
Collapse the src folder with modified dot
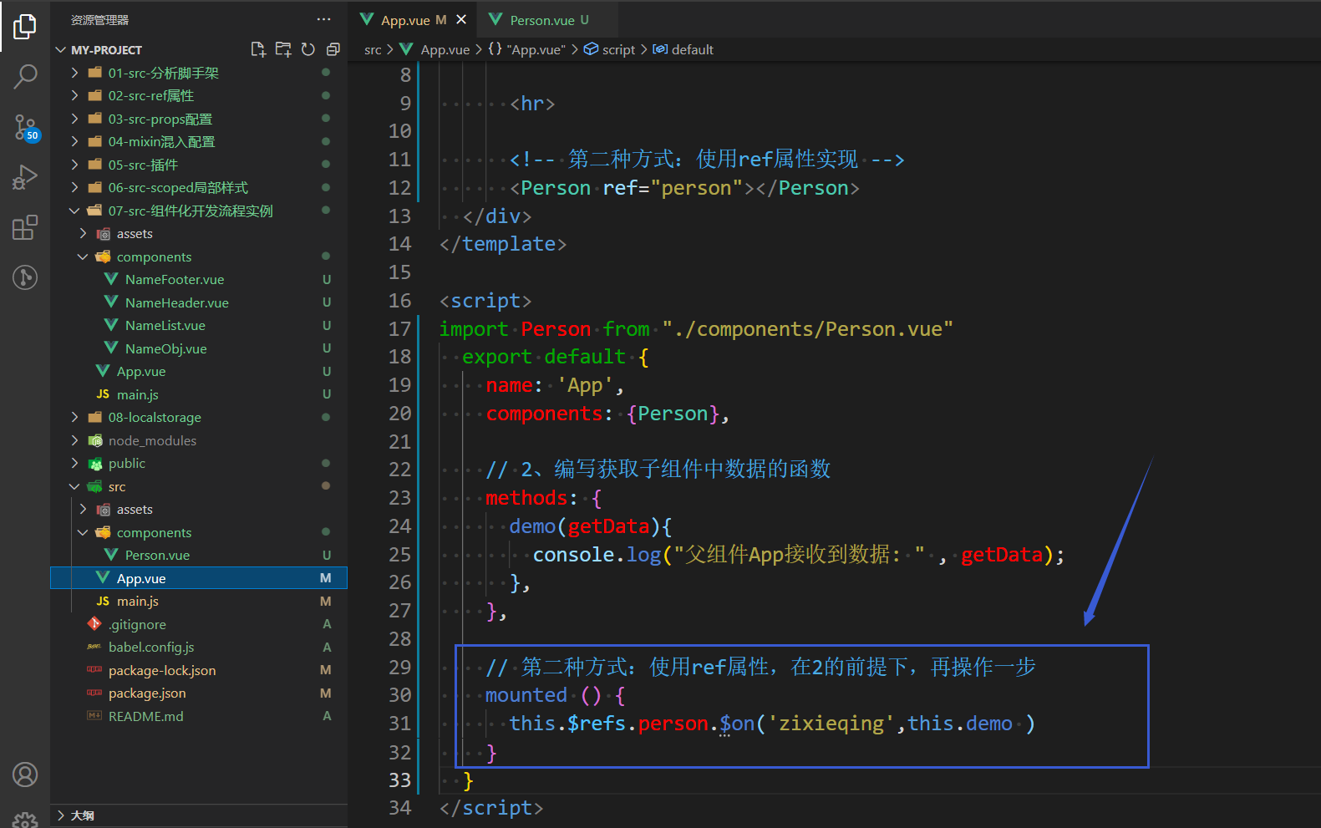point(199,486)
